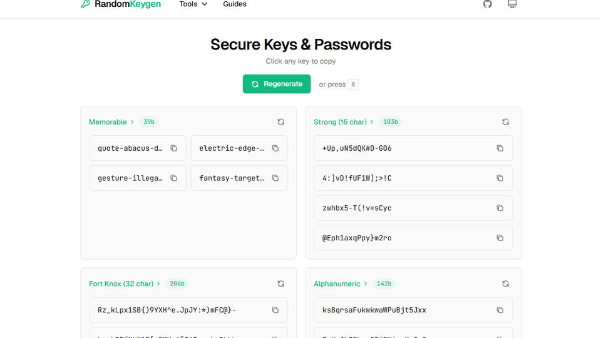Click the gesture-illega memorable key field
The image size is (601, 338).
(130, 178)
